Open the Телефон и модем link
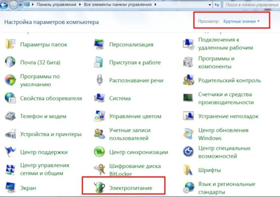Screen dimensions: 280x197 pyautogui.click(x=43, y=116)
